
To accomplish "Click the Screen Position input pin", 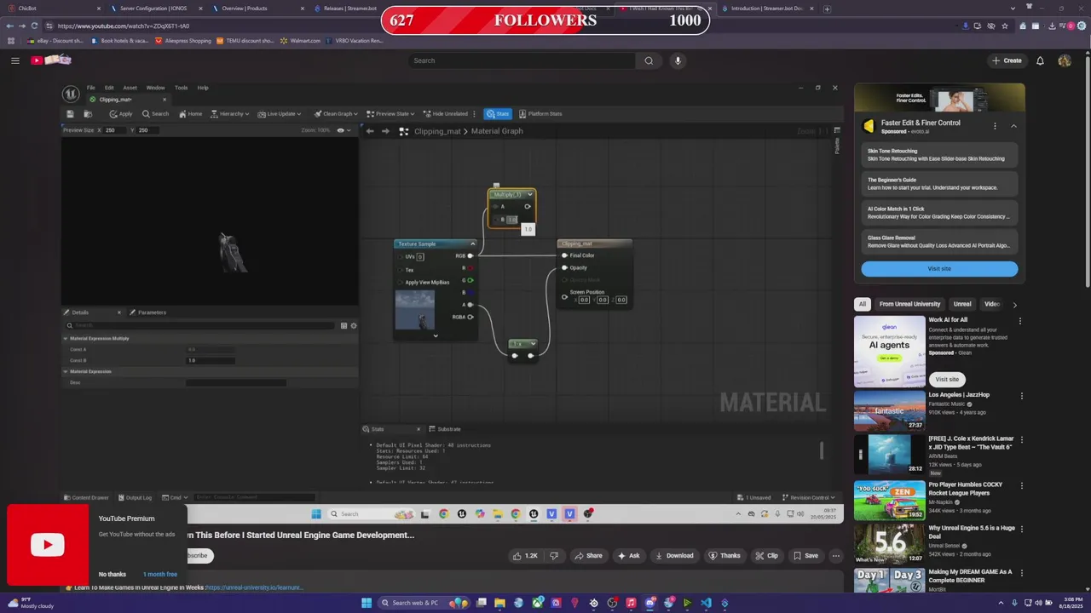I will [x=564, y=296].
